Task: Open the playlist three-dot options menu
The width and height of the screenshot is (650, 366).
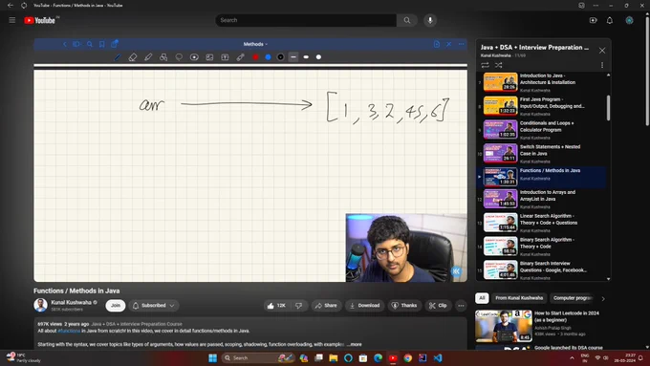Action: [602, 65]
